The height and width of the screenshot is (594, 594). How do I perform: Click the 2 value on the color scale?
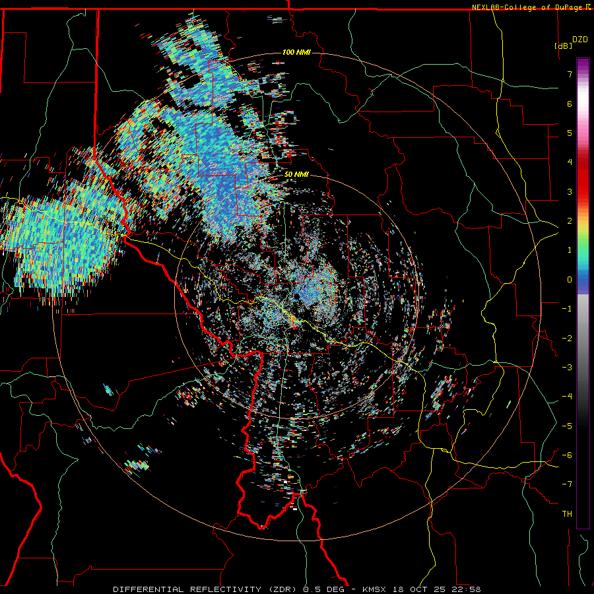[570, 221]
